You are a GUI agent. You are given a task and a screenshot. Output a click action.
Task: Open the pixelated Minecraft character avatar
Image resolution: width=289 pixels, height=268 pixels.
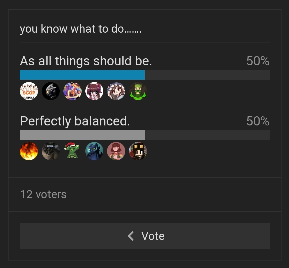point(138,151)
